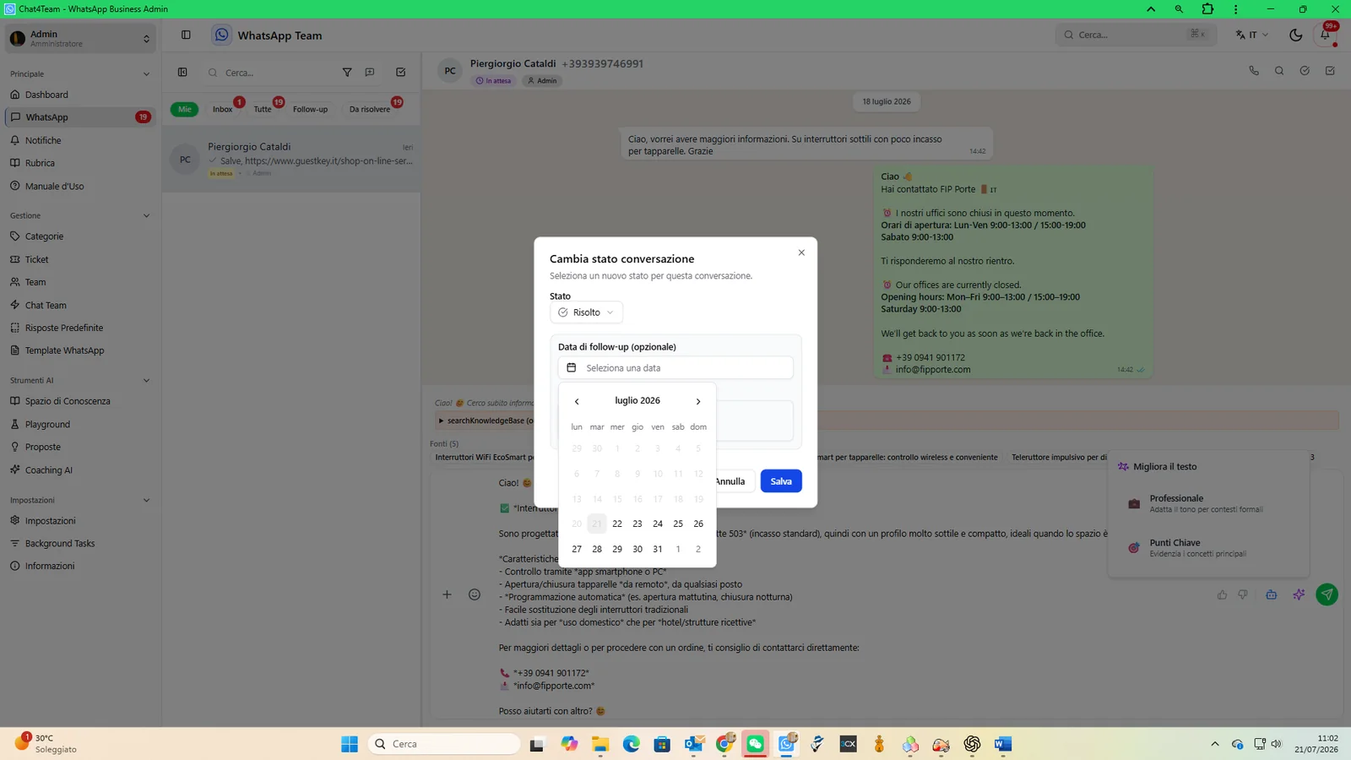Click the global Cerca search box
This screenshot has height=760, width=1351.
coord(1134,35)
